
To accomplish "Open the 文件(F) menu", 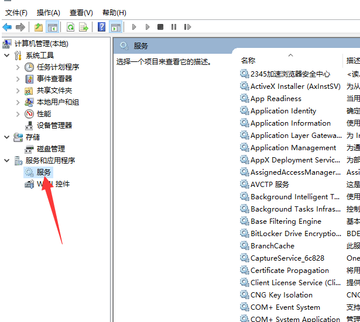I will [16, 13].
